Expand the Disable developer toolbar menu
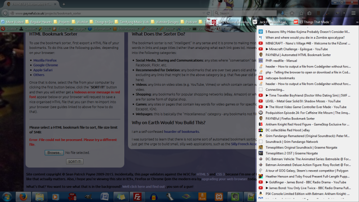Viewport: 359px width, 202px height. pyautogui.click(x=9, y=29)
